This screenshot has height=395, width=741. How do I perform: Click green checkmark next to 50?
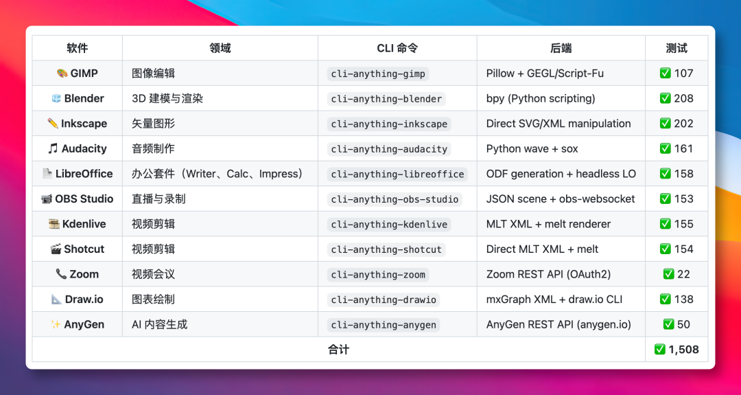click(x=669, y=324)
